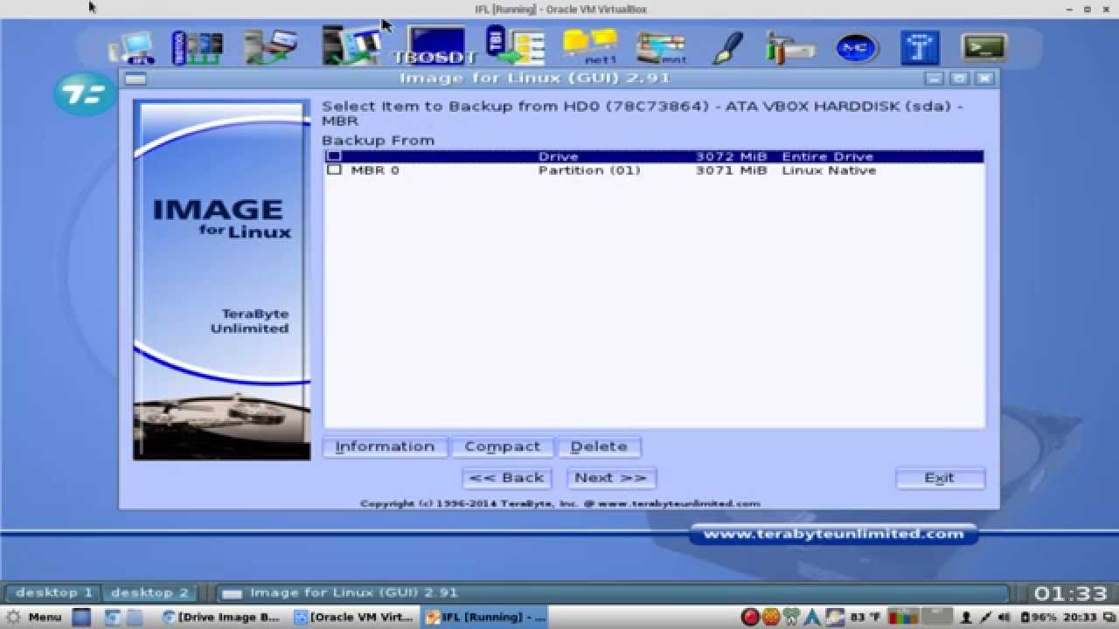Click the guest clock showing 01:33
1119x629 pixels.
pos(1071,593)
